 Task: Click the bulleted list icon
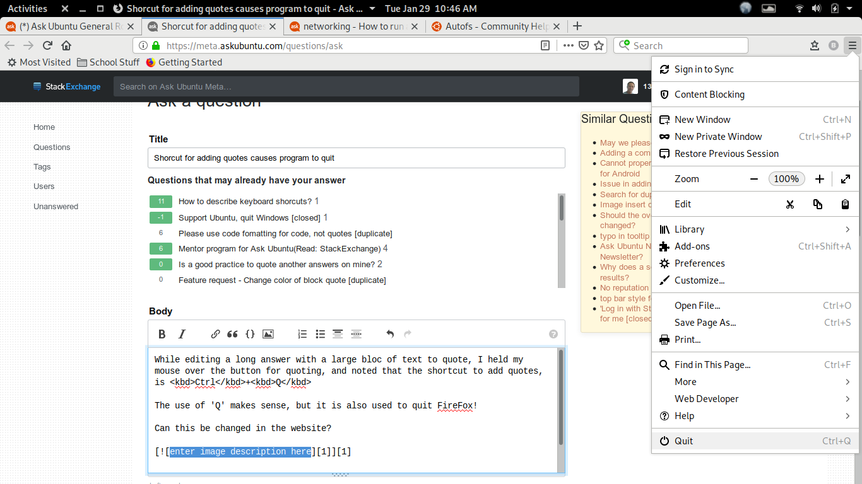point(321,334)
